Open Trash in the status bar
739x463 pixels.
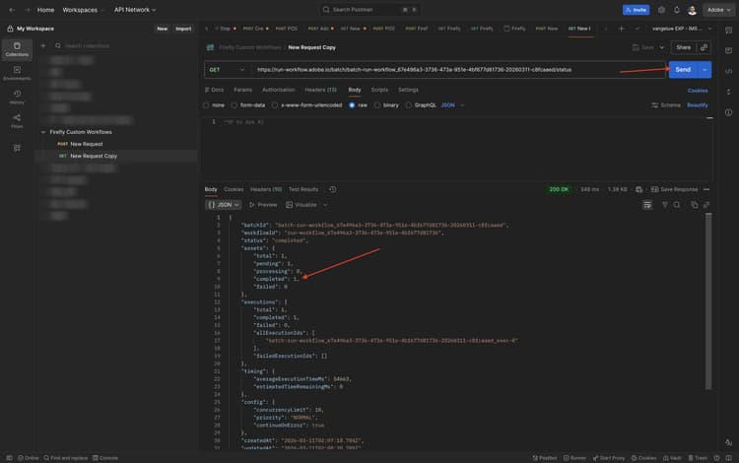(698, 458)
